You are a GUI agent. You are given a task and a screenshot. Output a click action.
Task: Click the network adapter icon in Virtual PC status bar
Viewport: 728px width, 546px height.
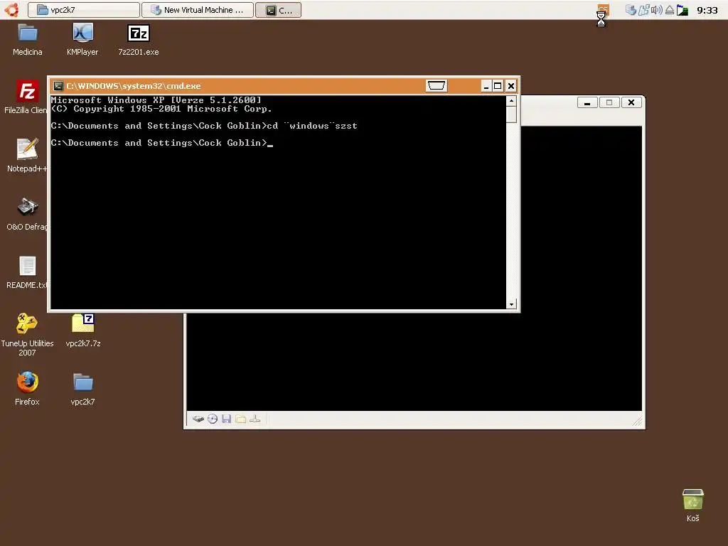tap(255, 419)
